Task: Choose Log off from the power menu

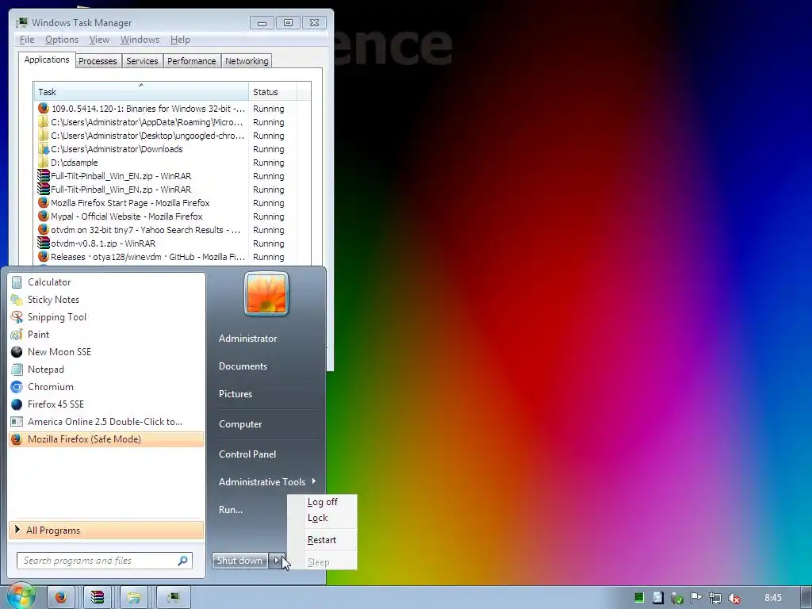Action: [322, 502]
